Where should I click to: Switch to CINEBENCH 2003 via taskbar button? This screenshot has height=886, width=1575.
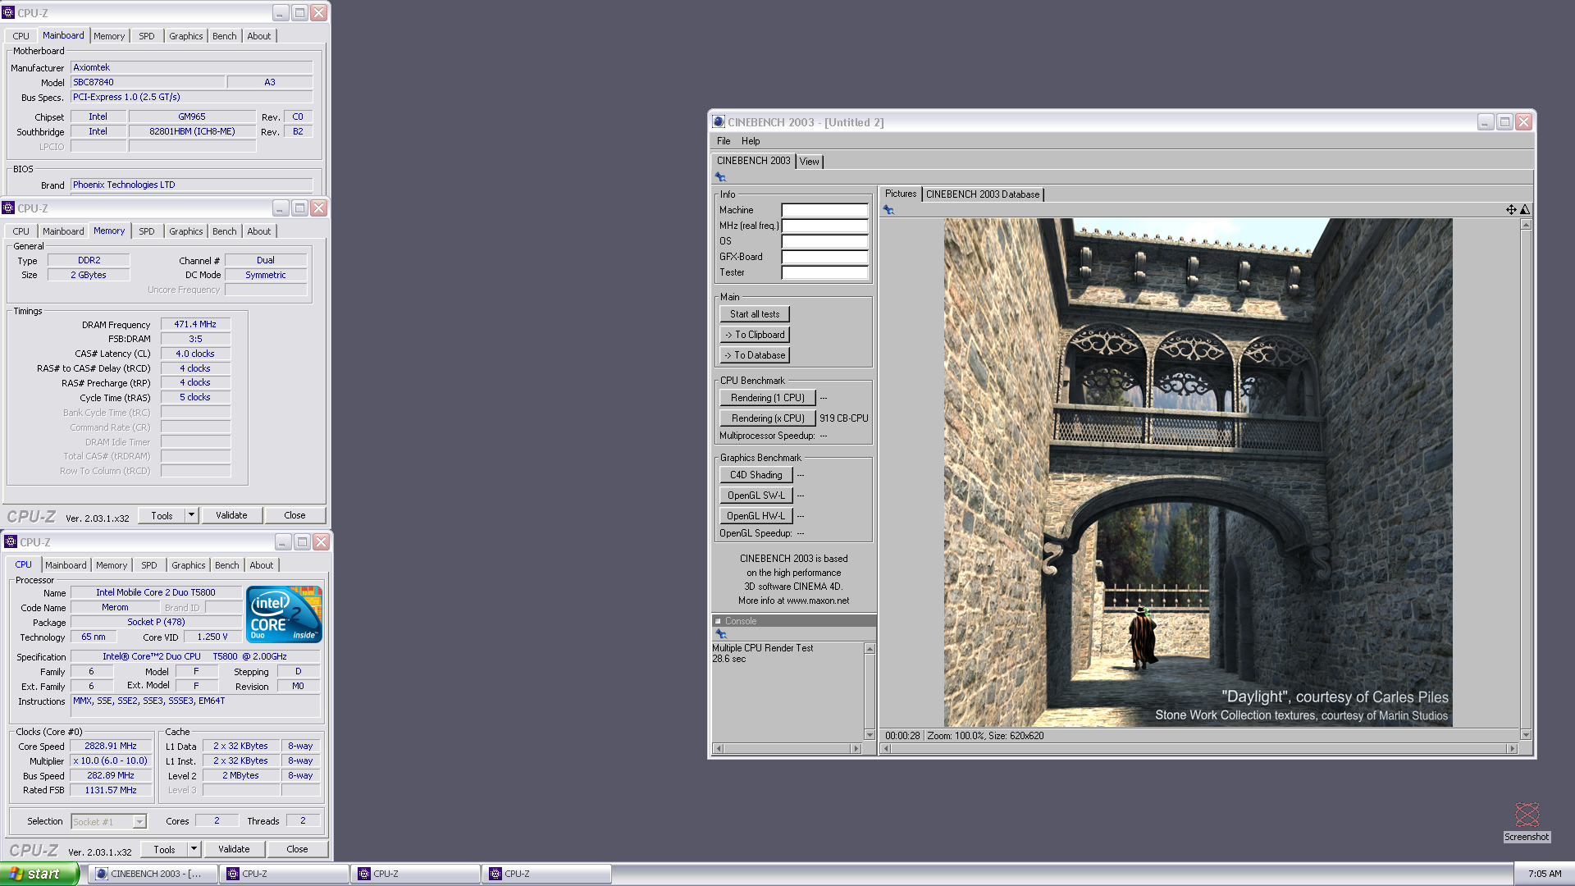(x=153, y=874)
